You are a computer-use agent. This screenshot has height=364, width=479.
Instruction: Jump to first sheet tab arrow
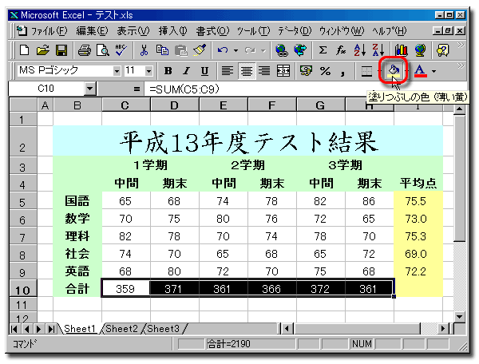(x=14, y=329)
